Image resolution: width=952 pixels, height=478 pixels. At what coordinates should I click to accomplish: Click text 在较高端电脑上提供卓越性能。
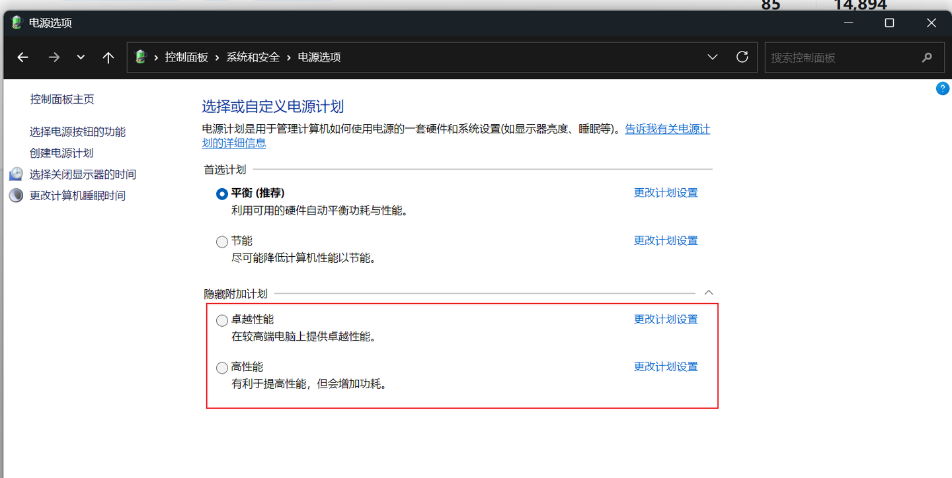point(304,337)
